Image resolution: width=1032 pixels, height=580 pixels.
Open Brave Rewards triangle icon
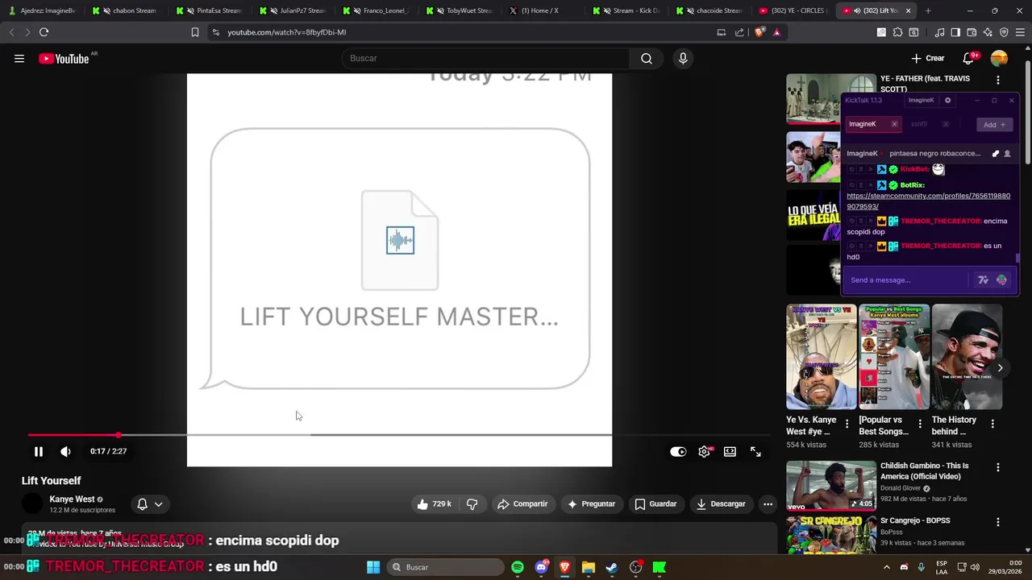click(x=776, y=32)
